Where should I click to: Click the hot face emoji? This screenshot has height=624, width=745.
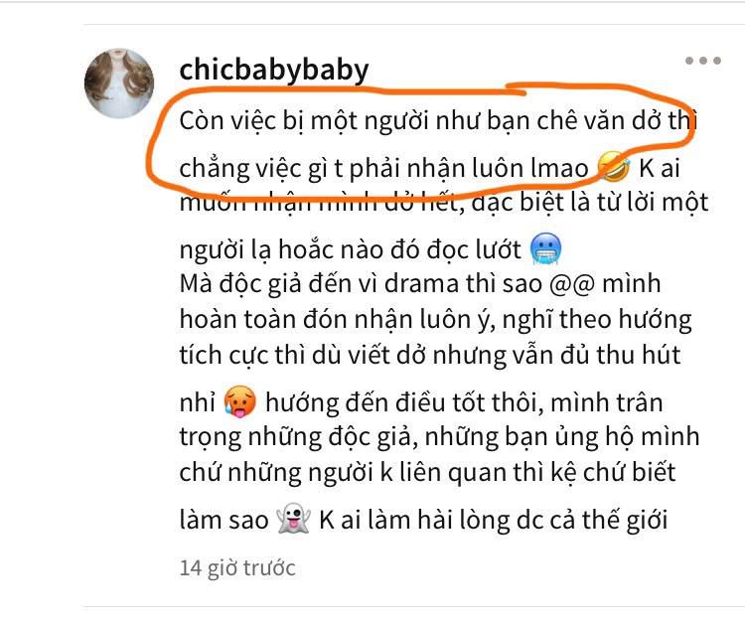pyautogui.click(x=240, y=402)
